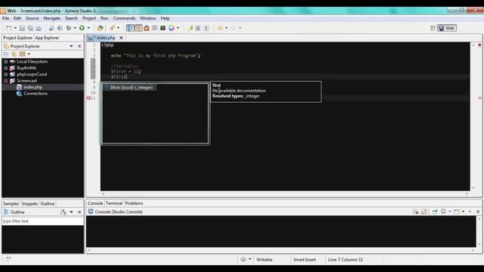Click the Open Terminal folder toolbar icon
This screenshot has height=272, width=484.
(x=100, y=28)
